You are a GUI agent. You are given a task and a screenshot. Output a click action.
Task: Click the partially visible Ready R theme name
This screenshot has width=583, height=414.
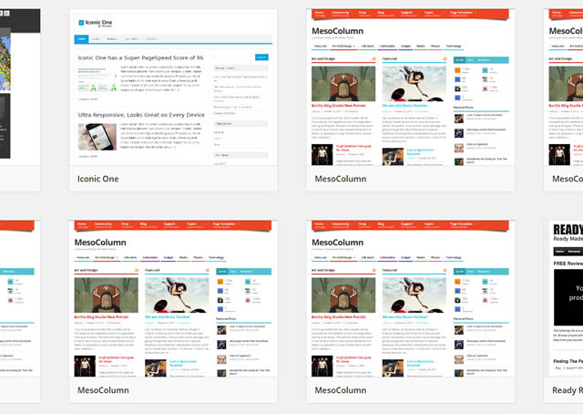[568, 390]
